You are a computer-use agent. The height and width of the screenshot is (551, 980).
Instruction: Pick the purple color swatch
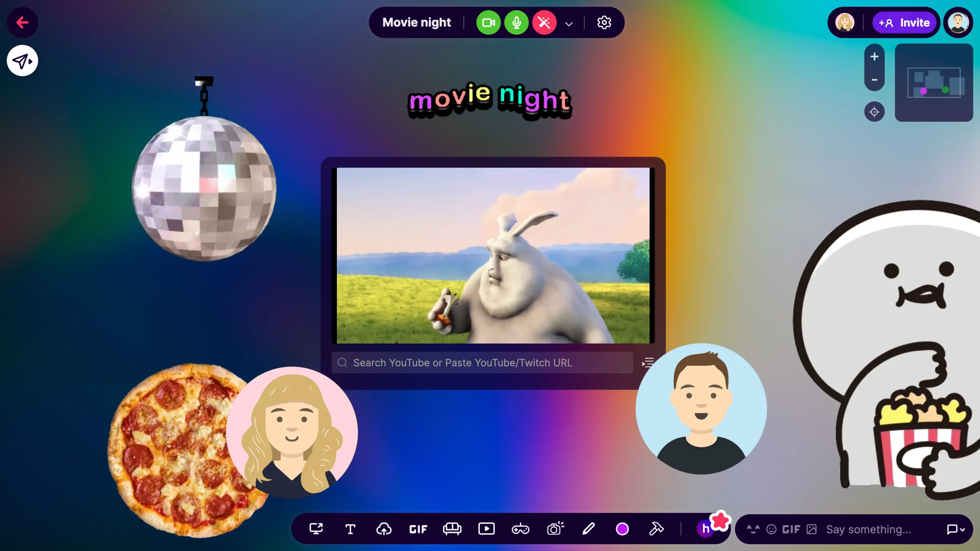[x=622, y=529]
